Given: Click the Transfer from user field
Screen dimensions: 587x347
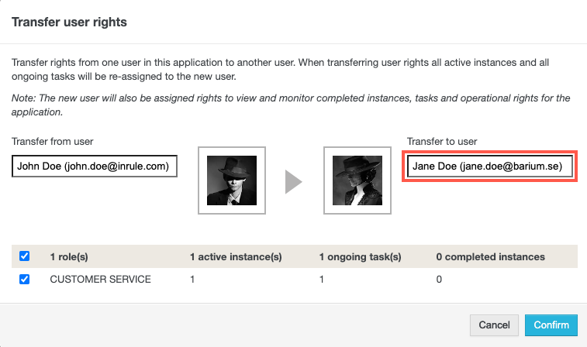Looking at the screenshot, I should [95, 167].
